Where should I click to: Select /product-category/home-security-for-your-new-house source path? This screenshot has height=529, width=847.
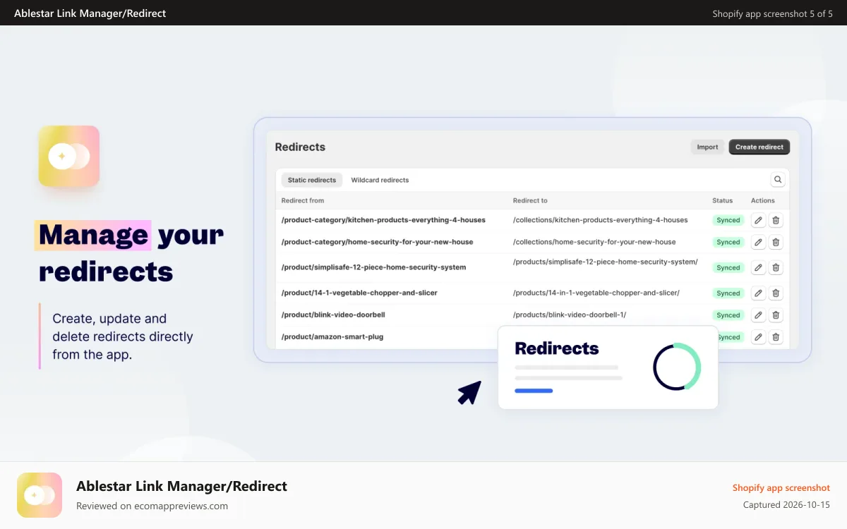(x=377, y=242)
